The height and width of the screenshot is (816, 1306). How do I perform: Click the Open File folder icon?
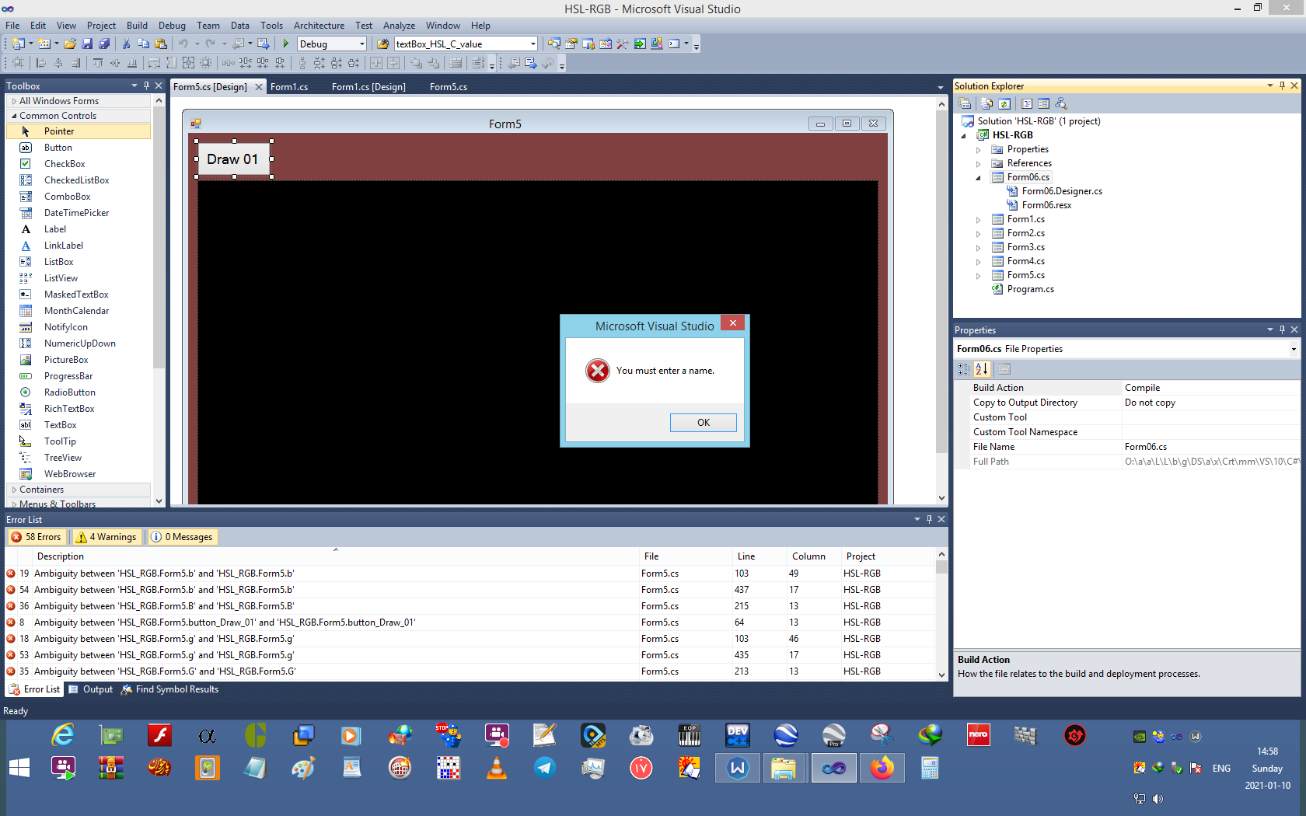(x=70, y=44)
